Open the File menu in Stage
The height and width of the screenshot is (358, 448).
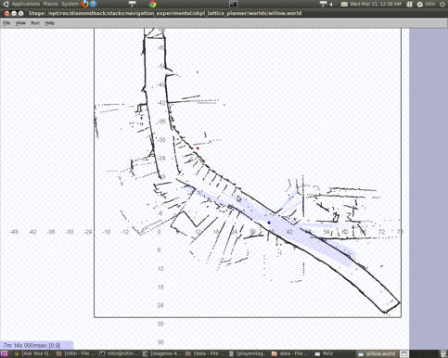pyautogui.click(x=6, y=23)
